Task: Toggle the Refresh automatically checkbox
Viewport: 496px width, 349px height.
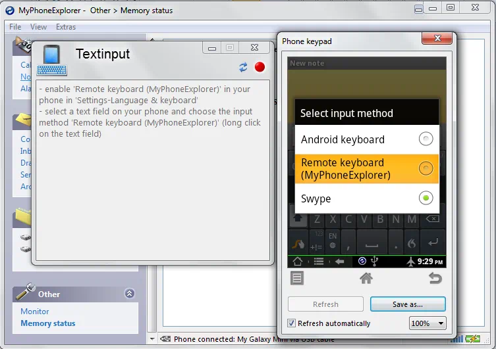Action: click(291, 323)
